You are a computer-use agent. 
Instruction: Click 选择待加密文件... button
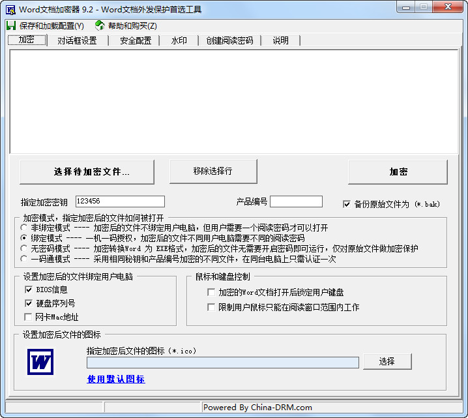pyautogui.click(x=87, y=172)
